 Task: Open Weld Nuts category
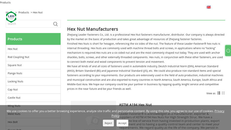[33, 114]
